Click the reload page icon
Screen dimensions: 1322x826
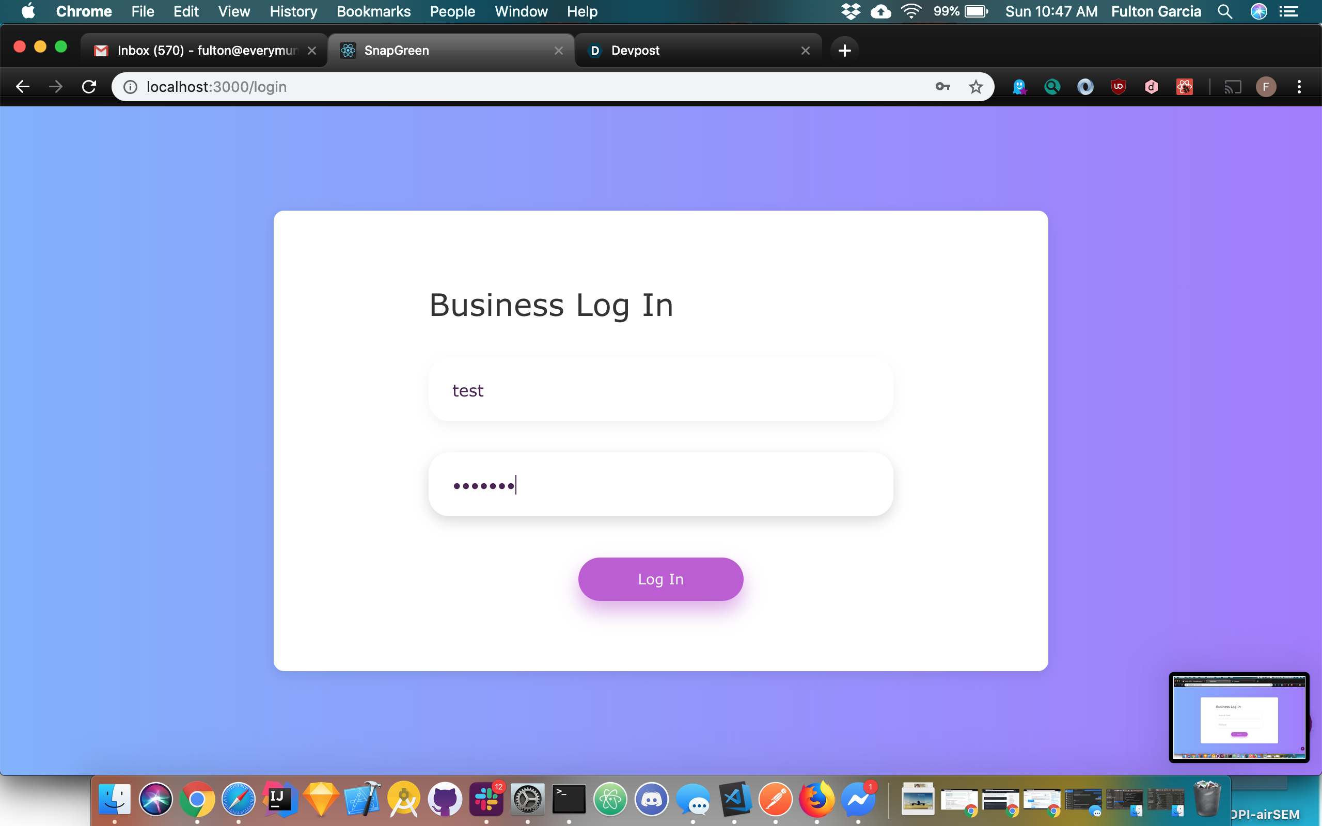point(89,87)
